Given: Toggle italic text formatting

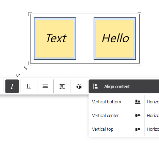Looking at the screenshot, I should pos(12,86).
